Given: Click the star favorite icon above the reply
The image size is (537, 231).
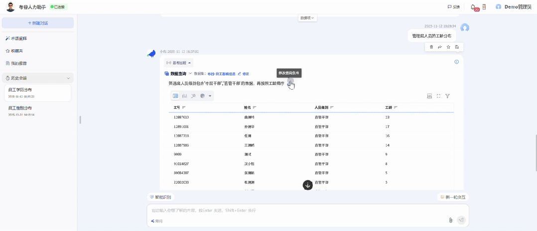Looking at the screenshot, I should tap(448, 47).
